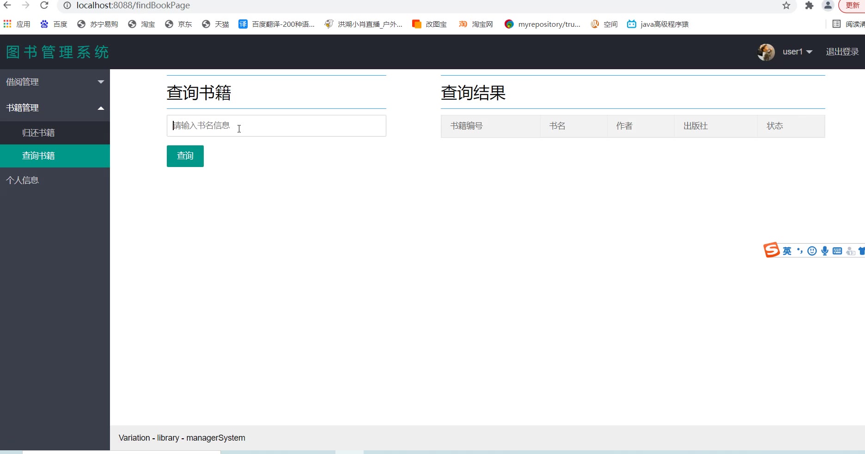The width and height of the screenshot is (865, 454).
Task: Select 归还书籍 in the sidebar
Action: (55, 132)
